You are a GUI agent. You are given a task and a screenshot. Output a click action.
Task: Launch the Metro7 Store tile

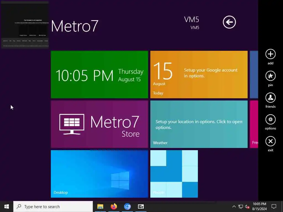pyautogui.click(x=99, y=124)
